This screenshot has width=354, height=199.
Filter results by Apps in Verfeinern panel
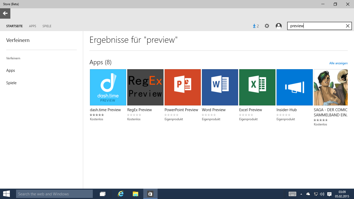(11, 70)
